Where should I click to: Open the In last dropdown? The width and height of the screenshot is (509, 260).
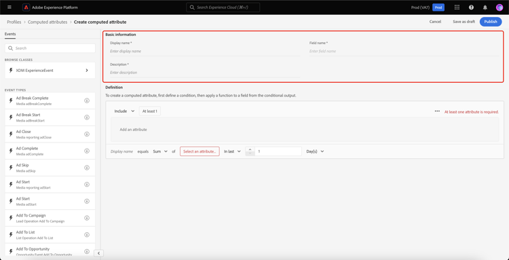click(x=232, y=151)
